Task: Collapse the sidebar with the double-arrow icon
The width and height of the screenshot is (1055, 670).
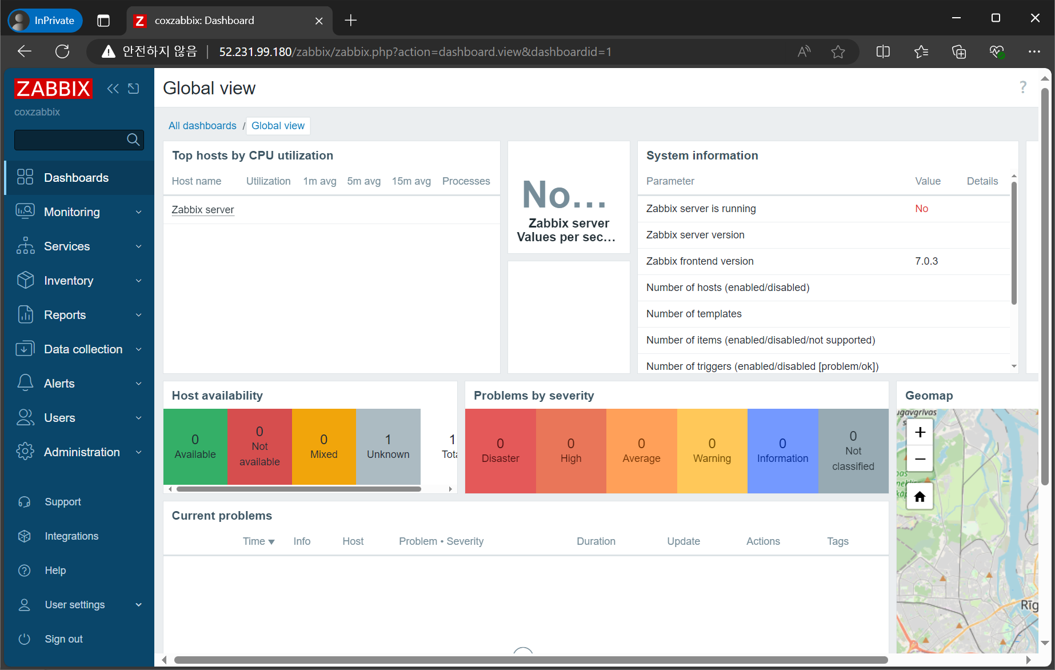Action: (x=113, y=89)
